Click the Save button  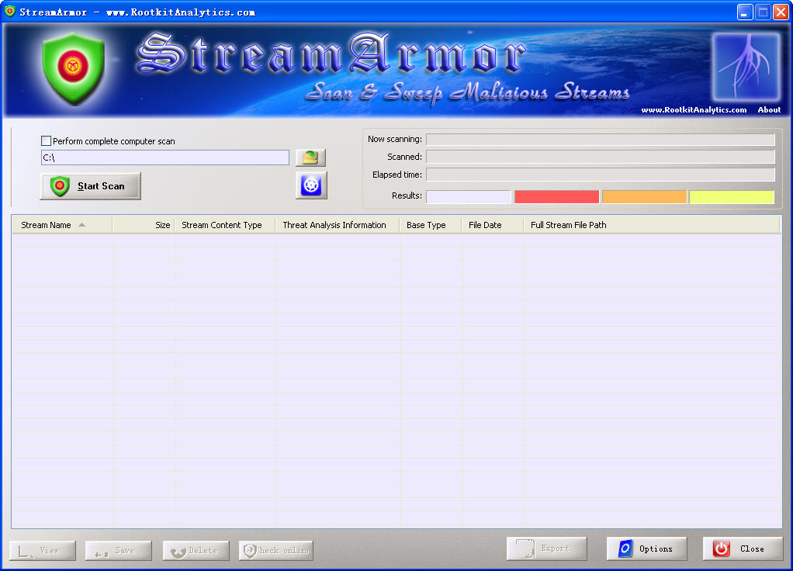(x=119, y=550)
